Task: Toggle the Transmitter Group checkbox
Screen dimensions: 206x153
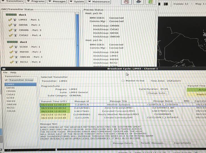Action: click(x=6, y=80)
